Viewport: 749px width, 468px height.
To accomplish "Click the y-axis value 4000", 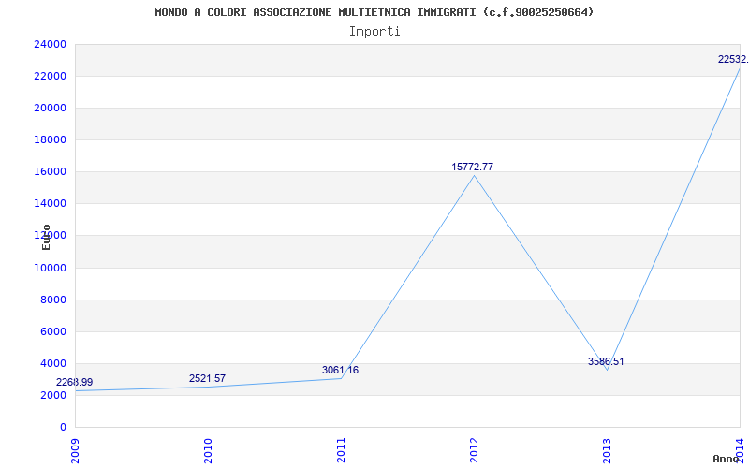I will click(52, 364).
